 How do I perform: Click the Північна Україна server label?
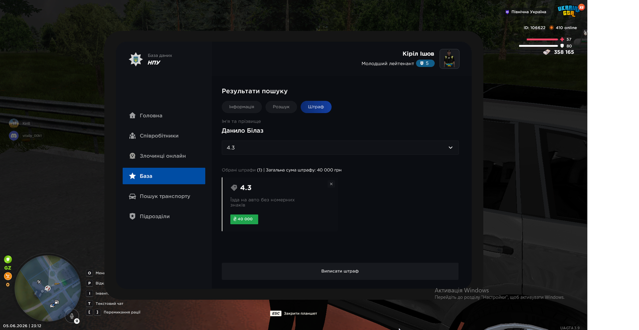[x=529, y=12]
